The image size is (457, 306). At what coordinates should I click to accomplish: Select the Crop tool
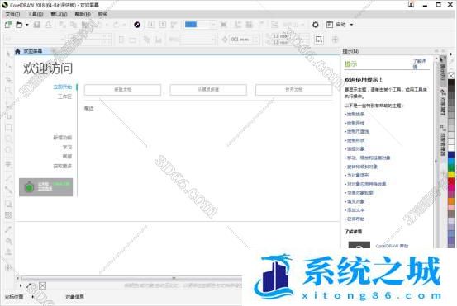click(8, 78)
